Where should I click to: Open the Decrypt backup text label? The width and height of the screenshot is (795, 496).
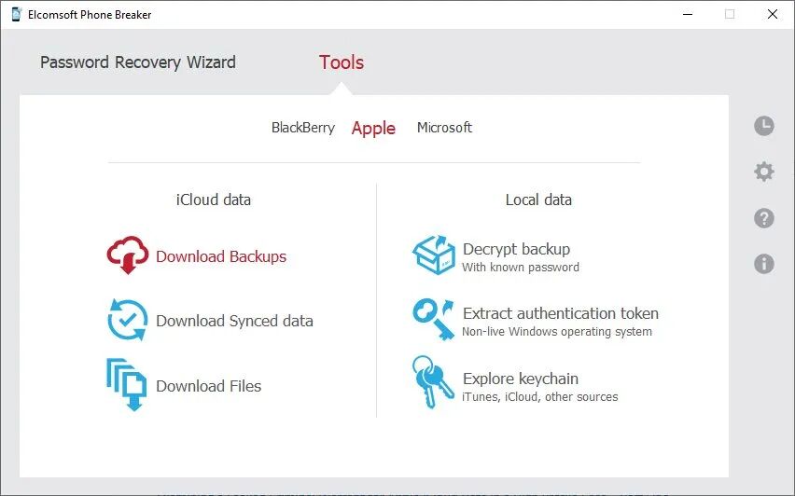(516, 249)
